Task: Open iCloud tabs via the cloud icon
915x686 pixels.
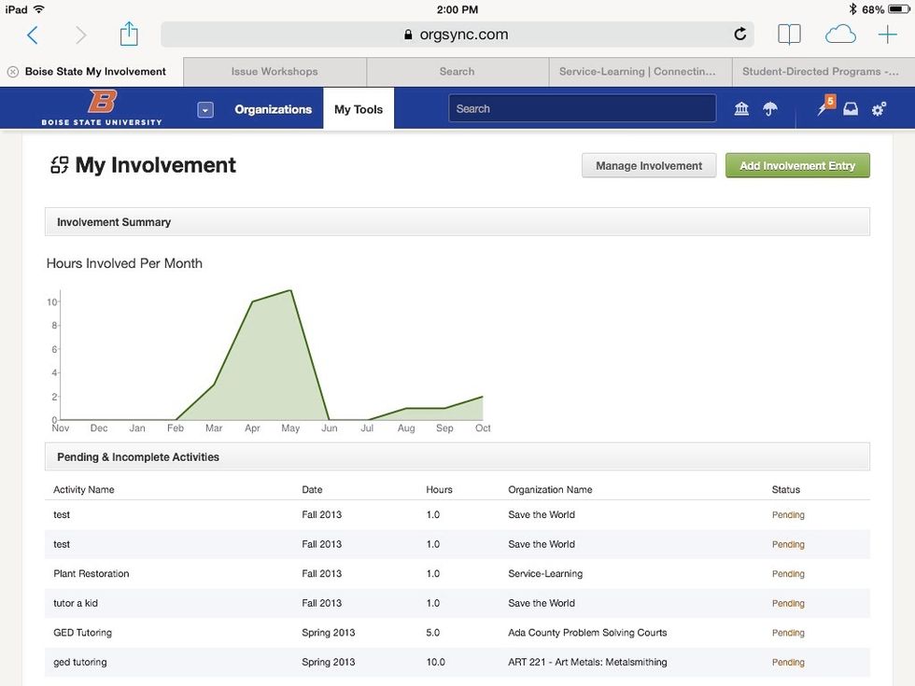Action: coord(839,34)
